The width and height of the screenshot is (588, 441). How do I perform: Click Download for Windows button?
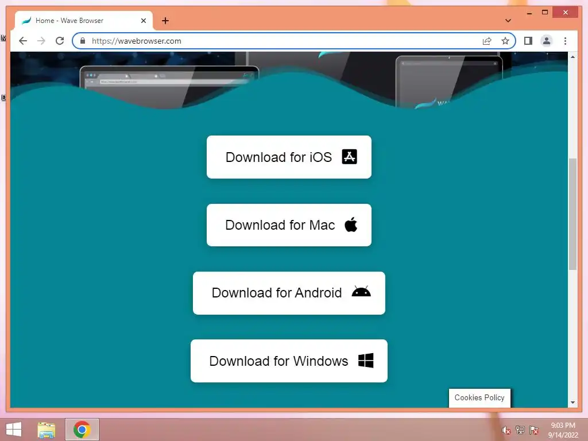(x=289, y=361)
